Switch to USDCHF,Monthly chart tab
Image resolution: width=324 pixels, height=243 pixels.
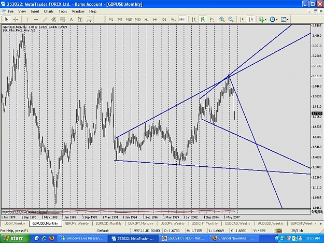[205, 224]
